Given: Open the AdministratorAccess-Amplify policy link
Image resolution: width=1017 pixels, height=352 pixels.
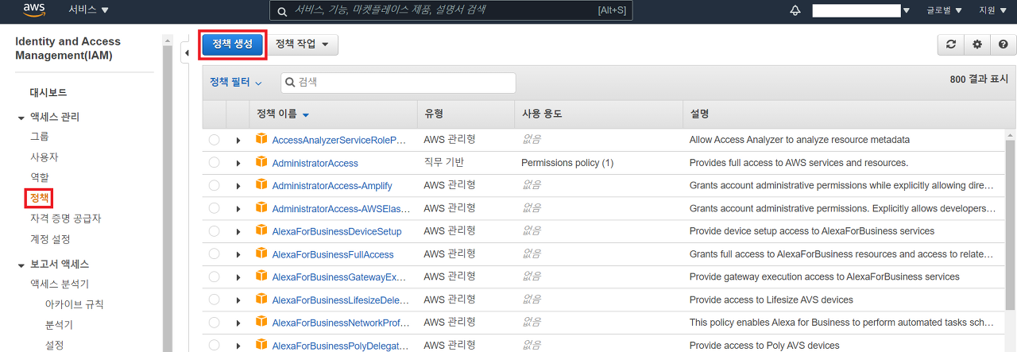Looking at the screenshot, I should (332, 186).
